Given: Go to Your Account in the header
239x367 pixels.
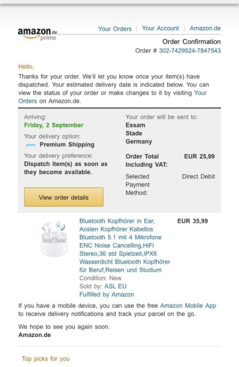Looking at the screenshot, I should [160, 29].
